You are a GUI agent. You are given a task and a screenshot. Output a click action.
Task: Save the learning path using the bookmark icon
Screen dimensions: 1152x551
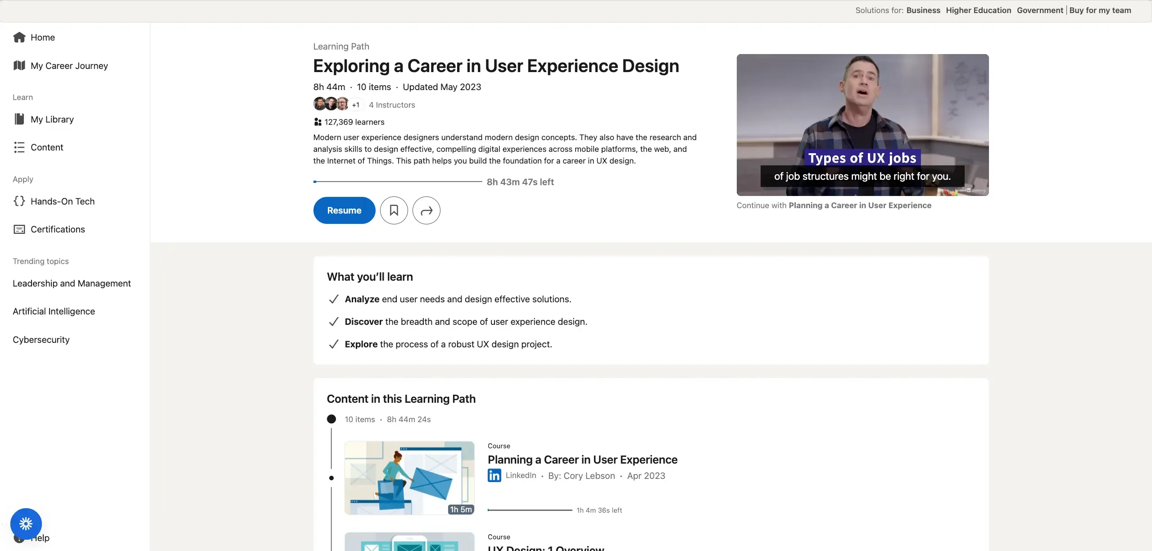[394, 210]
